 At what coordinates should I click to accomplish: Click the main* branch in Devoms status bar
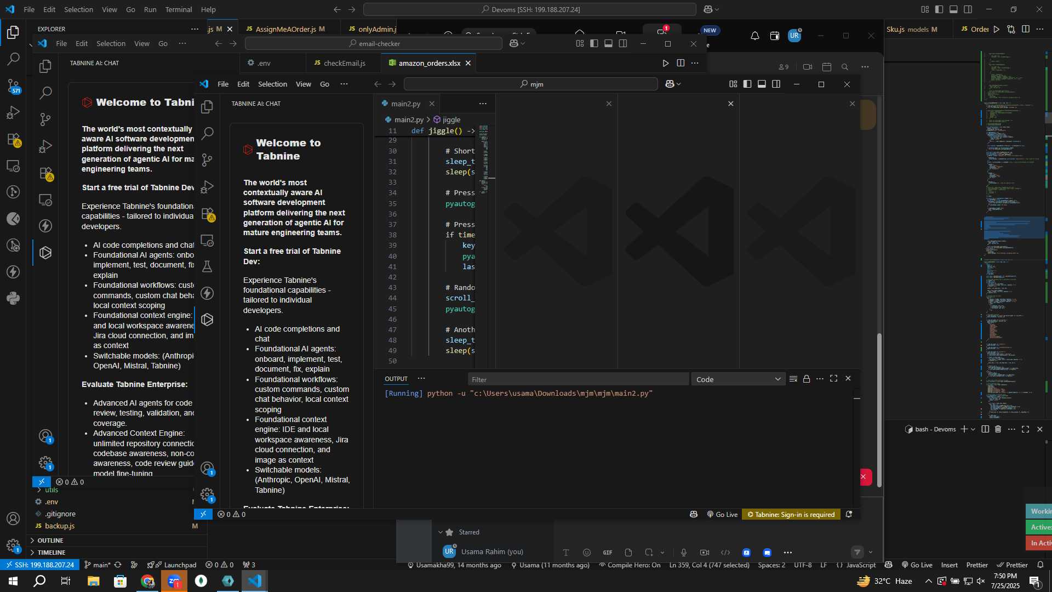(97, 565)
